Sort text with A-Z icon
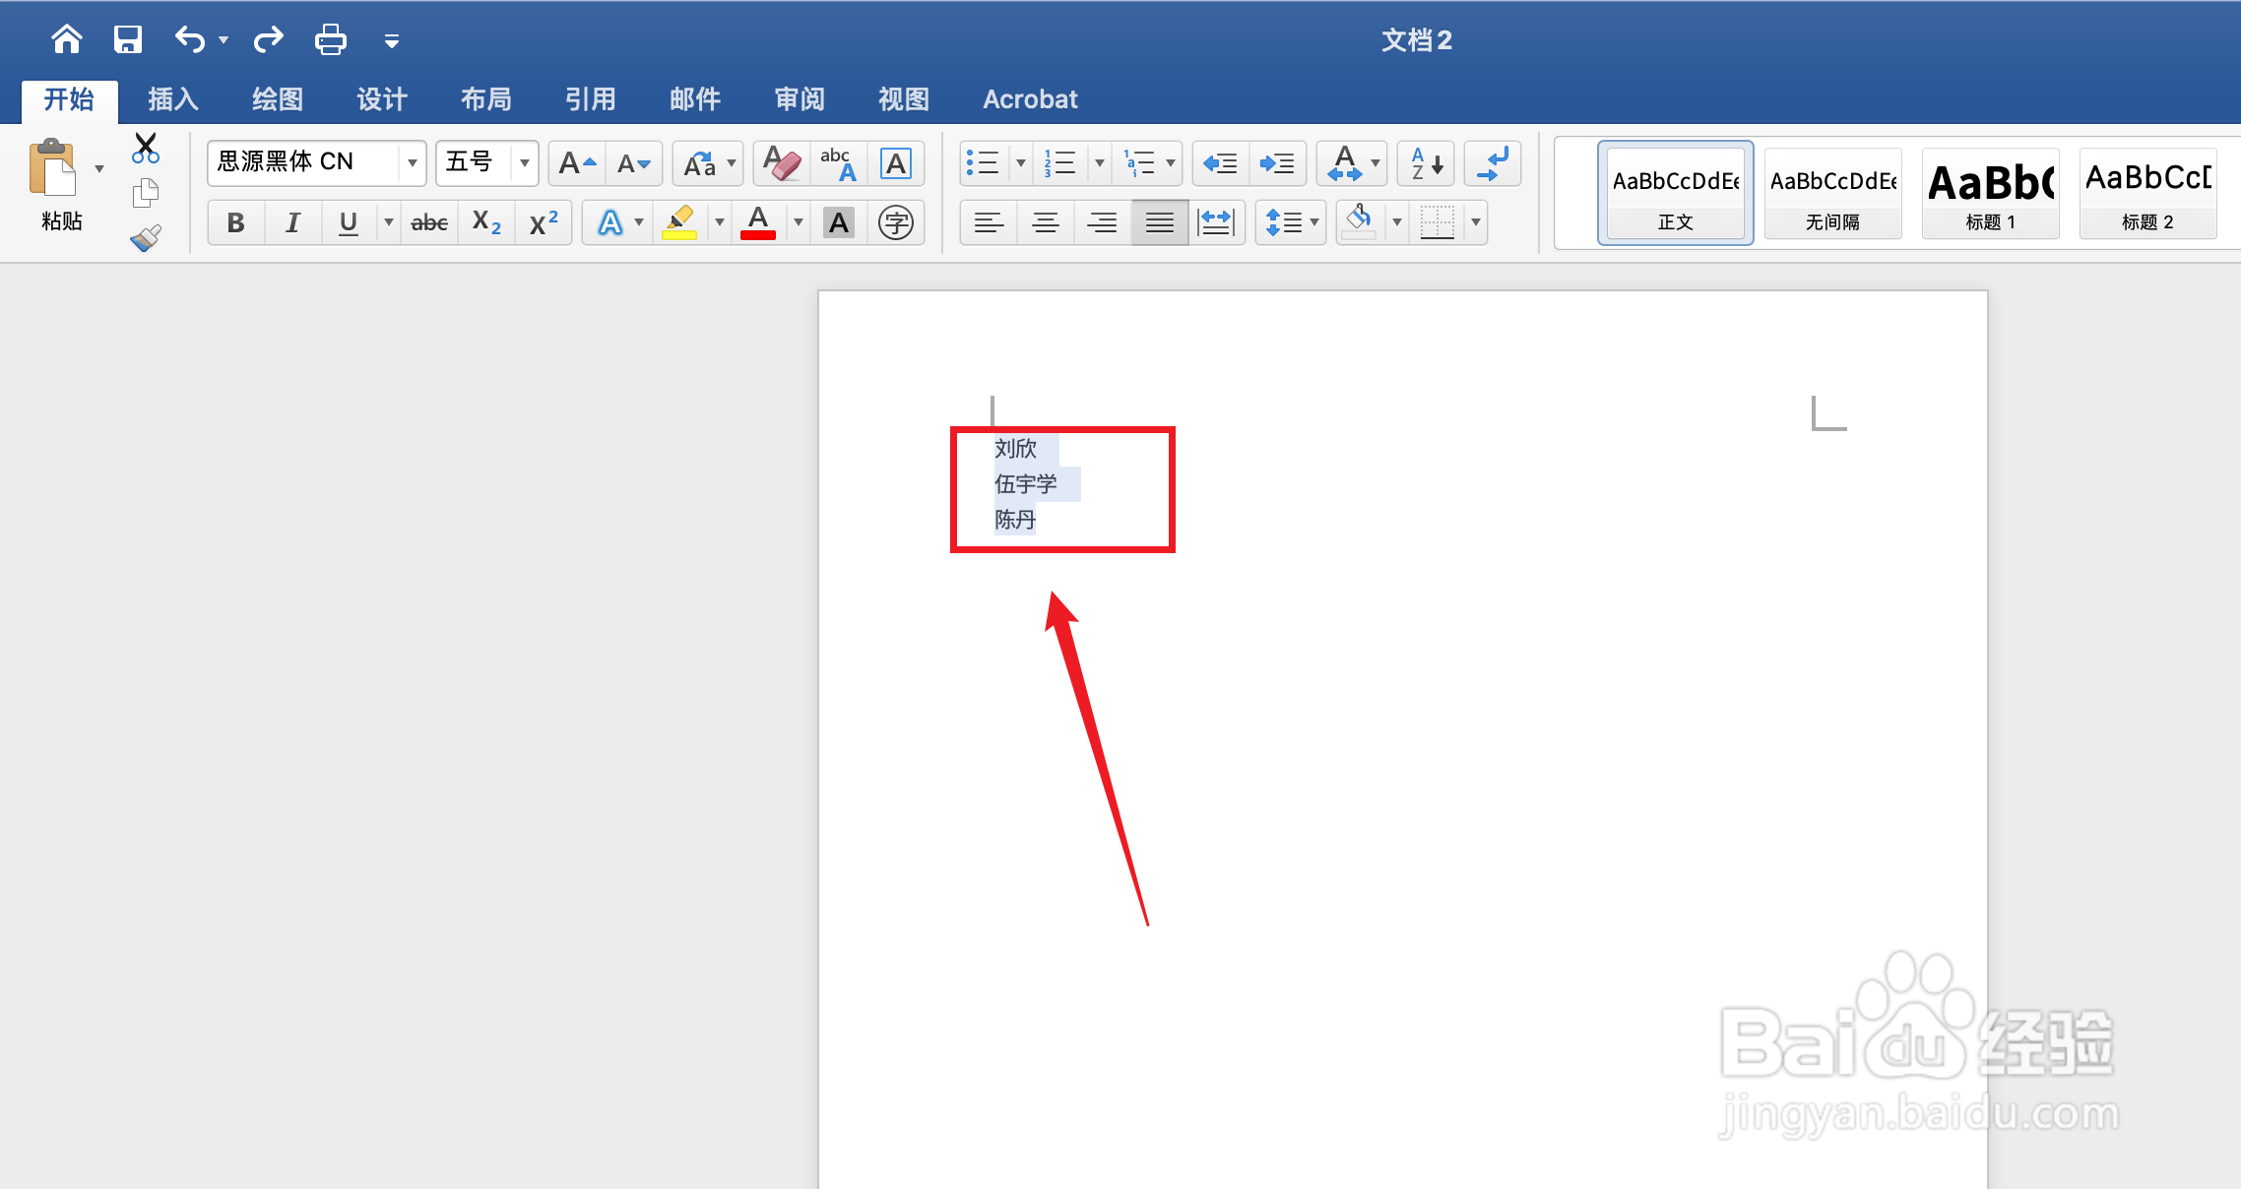 [1426, 163]
